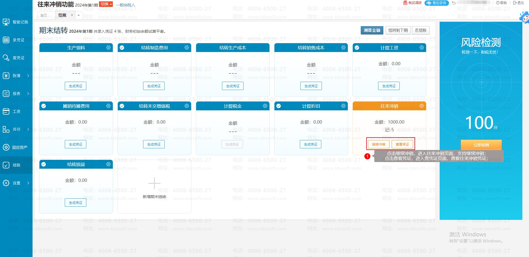The image size is (529, 257).
Task: Switch to the 首页 tab
Action: point(44,15)
